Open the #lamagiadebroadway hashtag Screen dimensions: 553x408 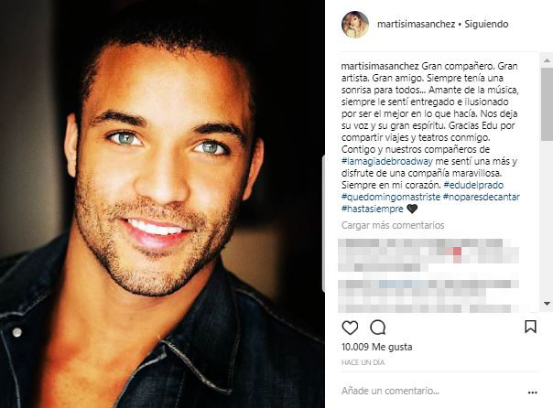coord(387,161)
